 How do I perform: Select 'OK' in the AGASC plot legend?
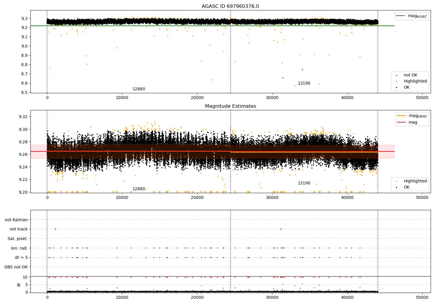pyautogui.click(x=407, y=87)
